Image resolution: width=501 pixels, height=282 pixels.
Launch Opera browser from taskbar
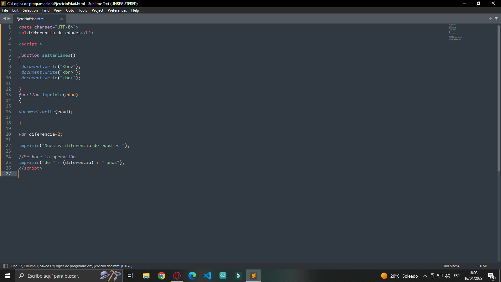pyautogui.click(x=177, y=276)
